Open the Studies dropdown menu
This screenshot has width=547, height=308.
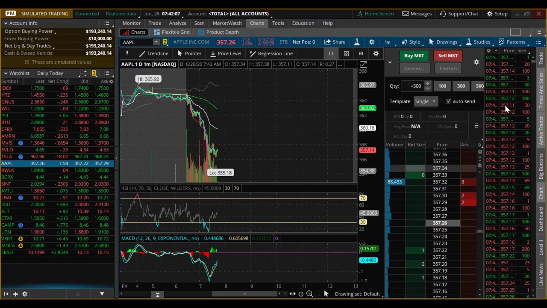pos(478,42)
